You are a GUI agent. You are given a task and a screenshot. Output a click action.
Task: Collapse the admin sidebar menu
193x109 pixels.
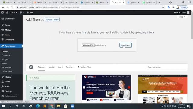[9, 96]
